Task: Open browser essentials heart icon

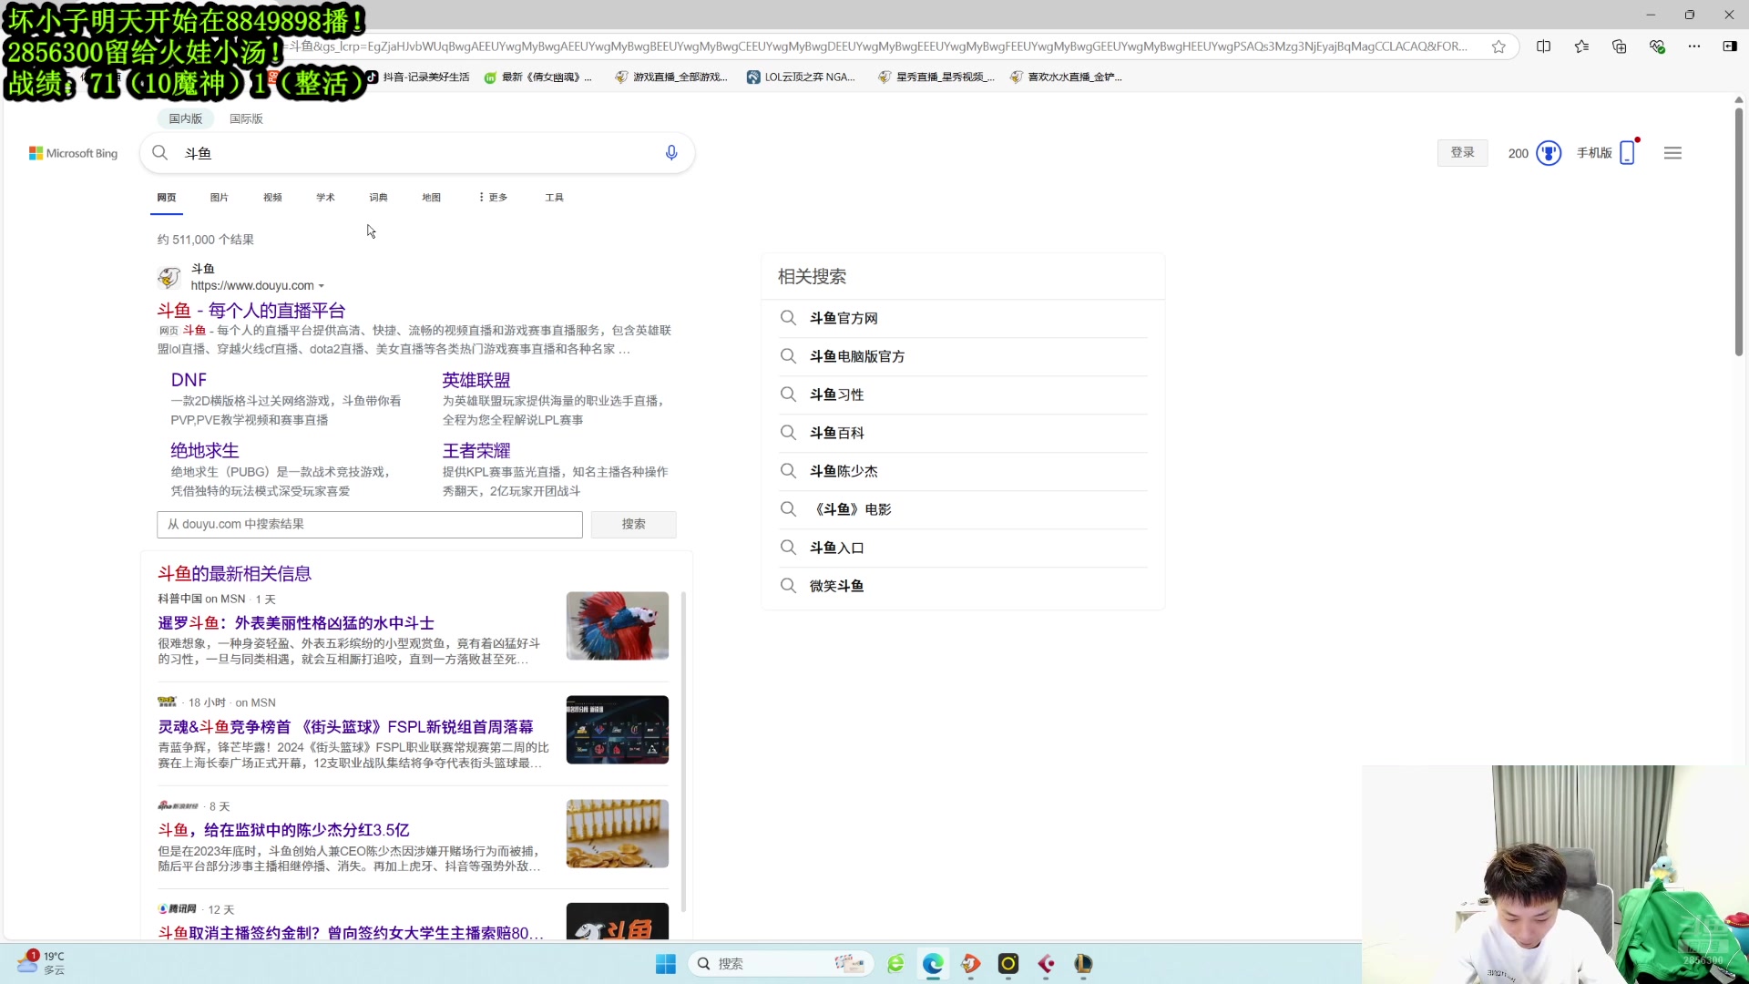Action: coord(1657,46)
